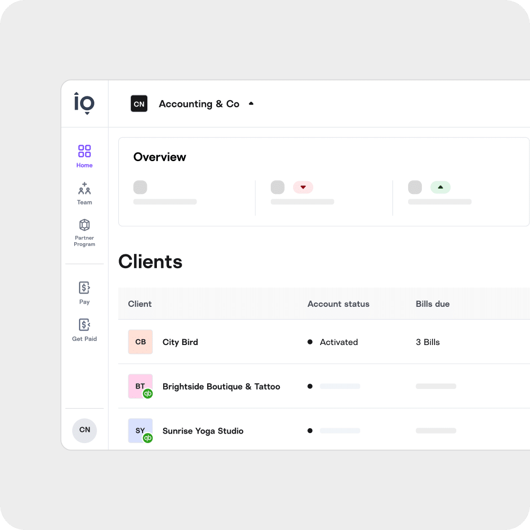Open the Team icon in sidebar
Screen dimensions: 530x530
point(84,188)
